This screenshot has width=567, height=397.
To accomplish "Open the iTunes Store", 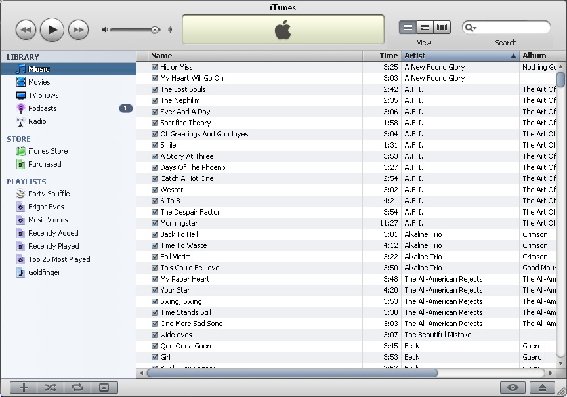I will pyautogui.click(x=48, y=151).
